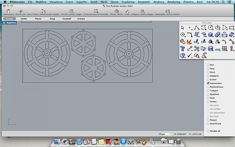Check the Disable all checkbox
This screenshot has height=147, width=235.
point(208,131)
